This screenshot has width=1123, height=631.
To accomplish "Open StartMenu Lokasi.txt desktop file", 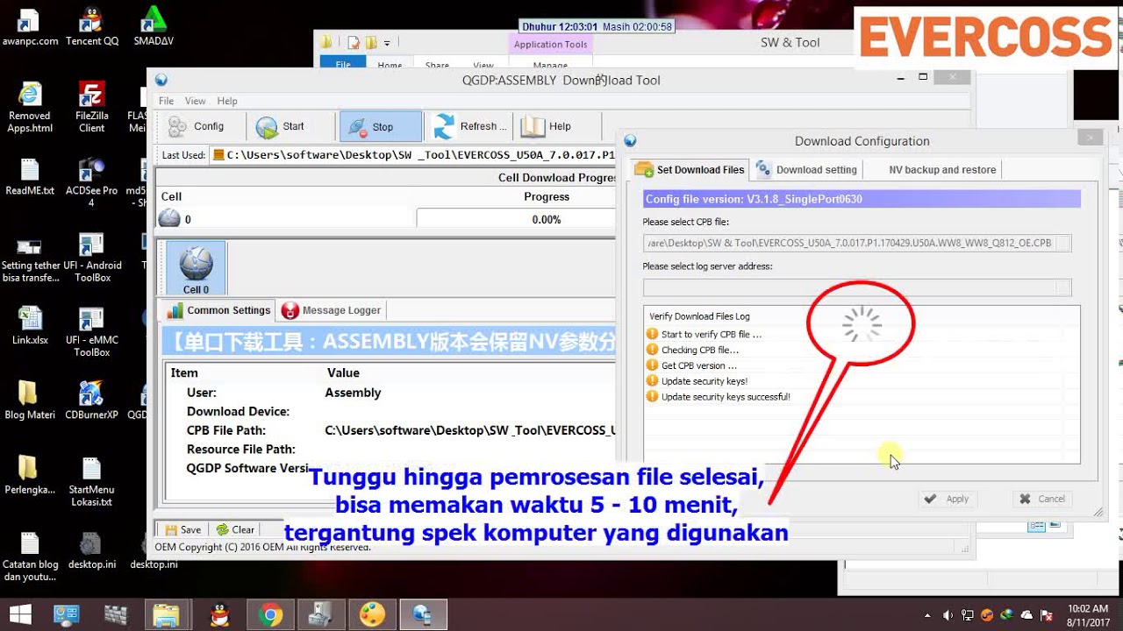I will [x=91, y=481].
